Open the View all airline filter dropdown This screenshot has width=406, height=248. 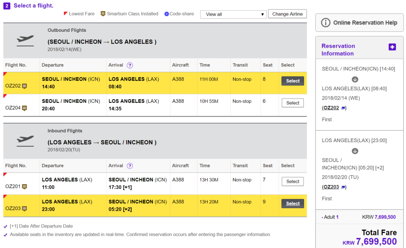coord(233,14)
